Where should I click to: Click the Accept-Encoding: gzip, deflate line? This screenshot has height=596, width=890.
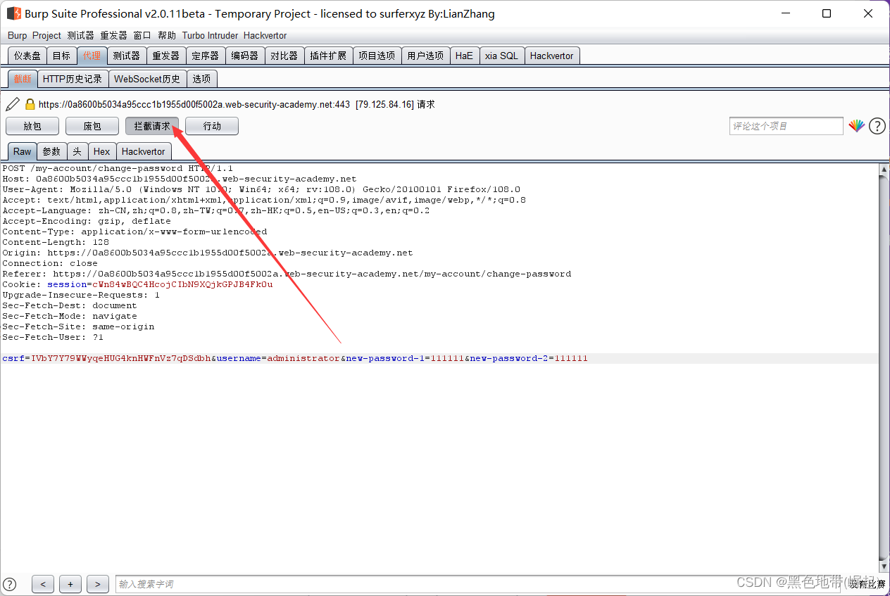tap(87, 221)
